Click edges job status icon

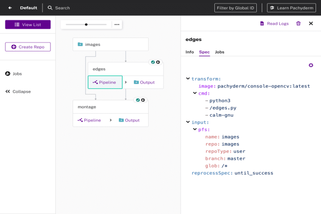click(x=158, y=62)
